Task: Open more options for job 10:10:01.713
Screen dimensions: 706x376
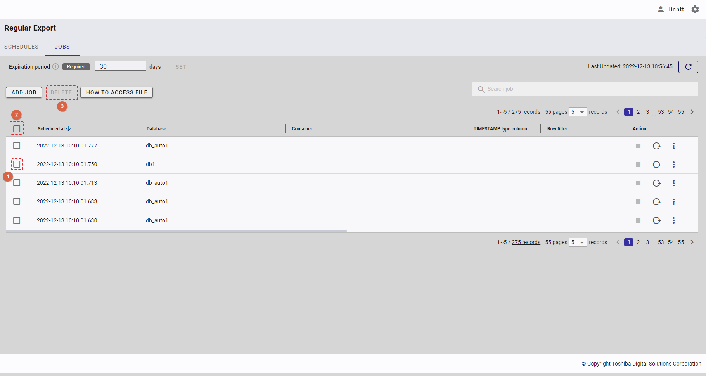Action: (673, 183)
